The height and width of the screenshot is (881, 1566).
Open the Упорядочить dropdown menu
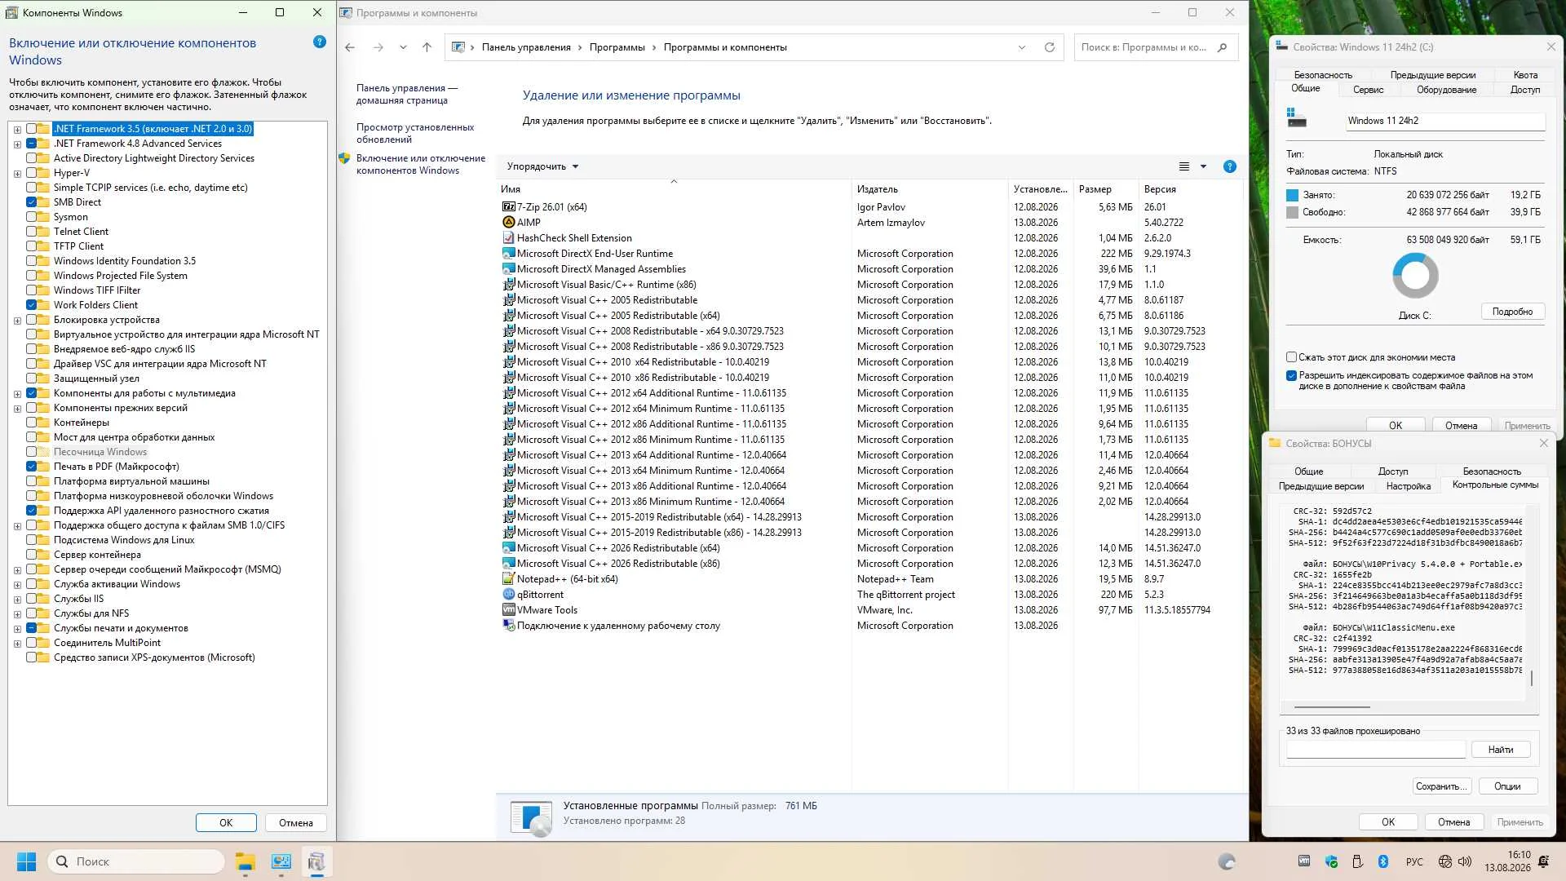click(x=542, y=166)
